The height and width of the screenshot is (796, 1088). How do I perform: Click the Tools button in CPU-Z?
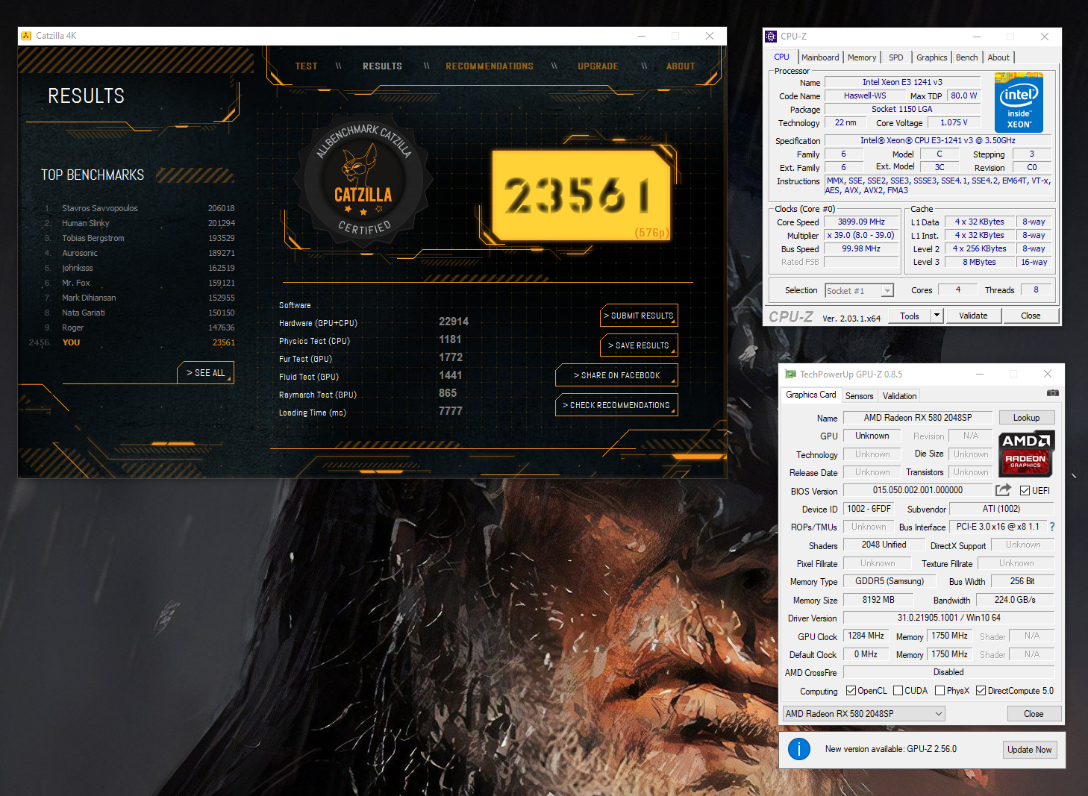coord(910,316)
